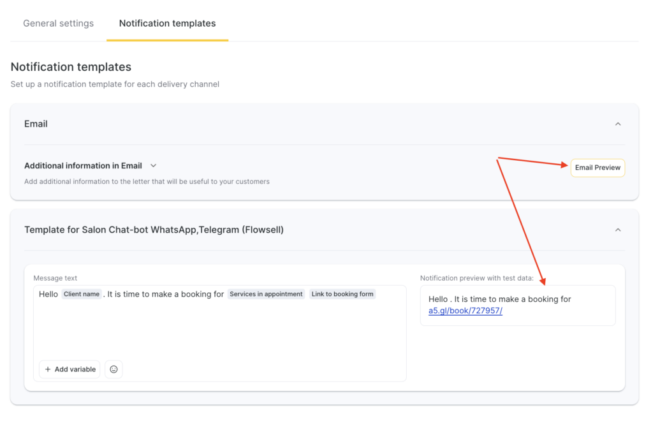
Task: Collapse the Salon Chat-bot template section
Action: (x=617, y=230)
